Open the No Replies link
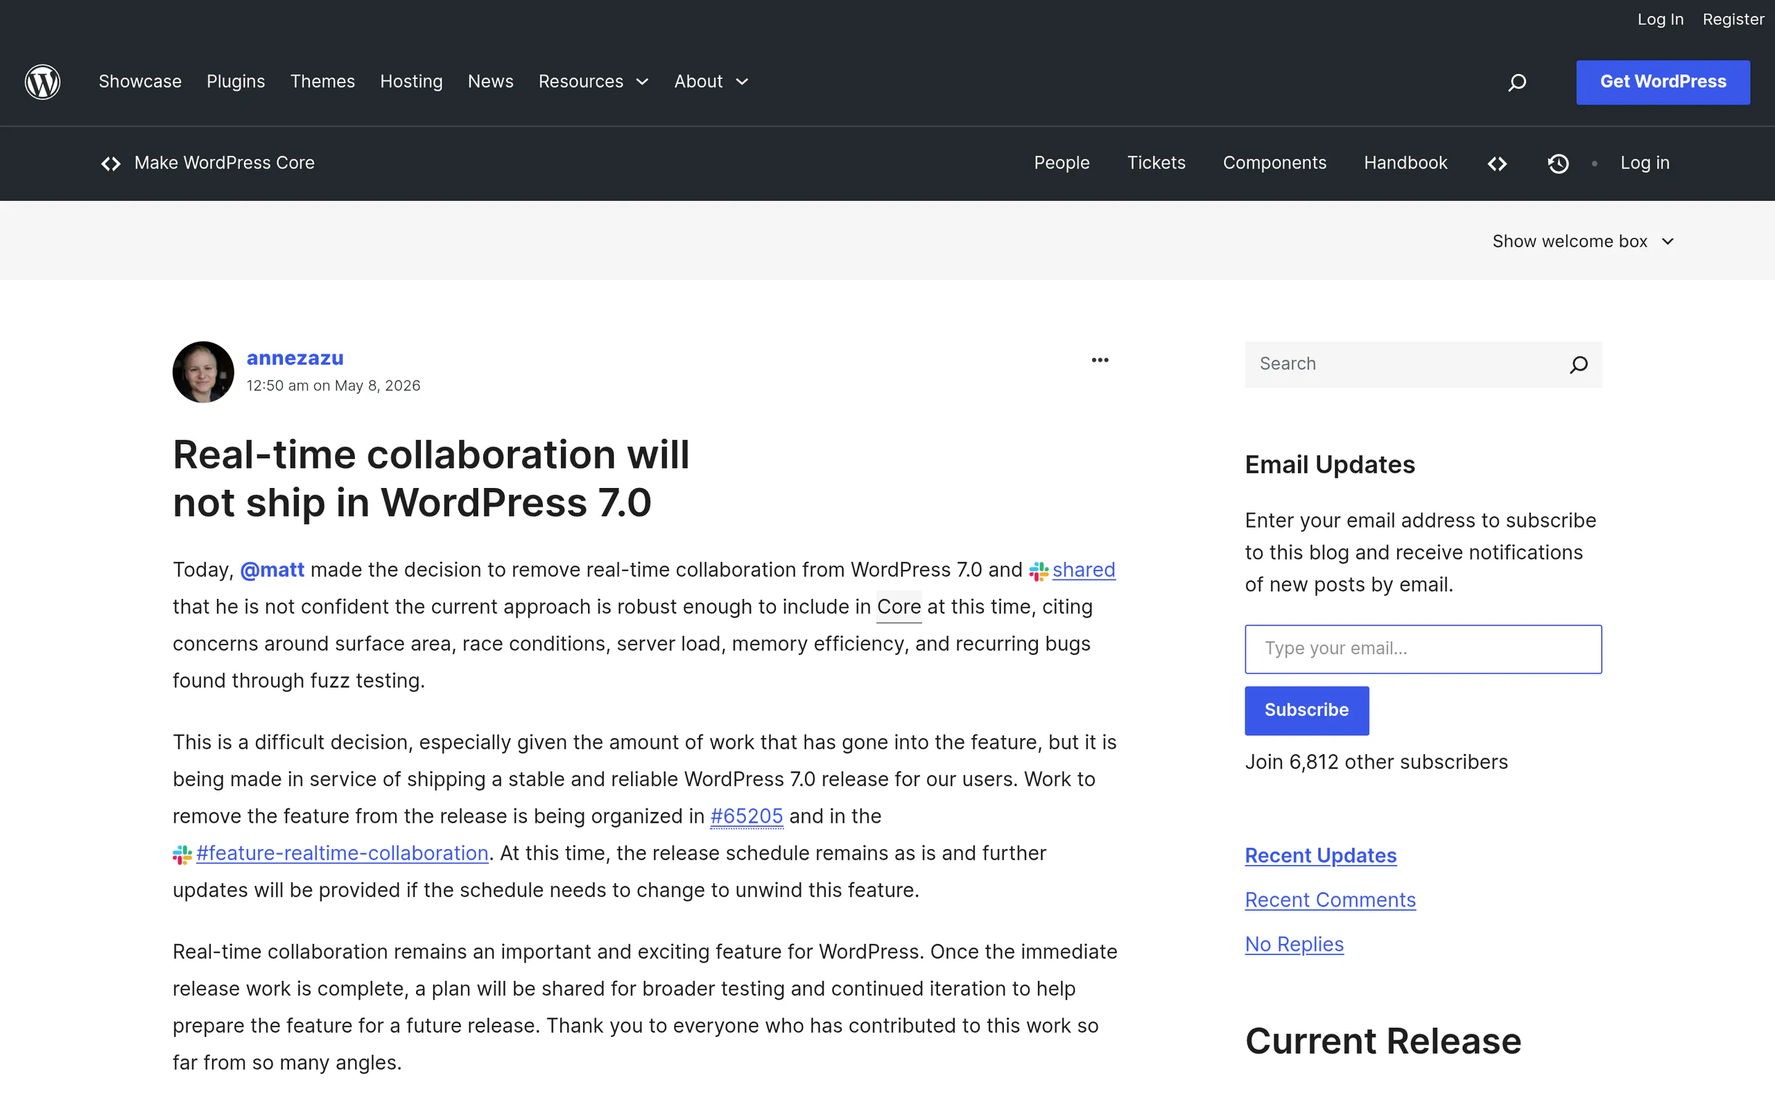Screen dimensions: 1775x1109 (x=1294, y=945)
